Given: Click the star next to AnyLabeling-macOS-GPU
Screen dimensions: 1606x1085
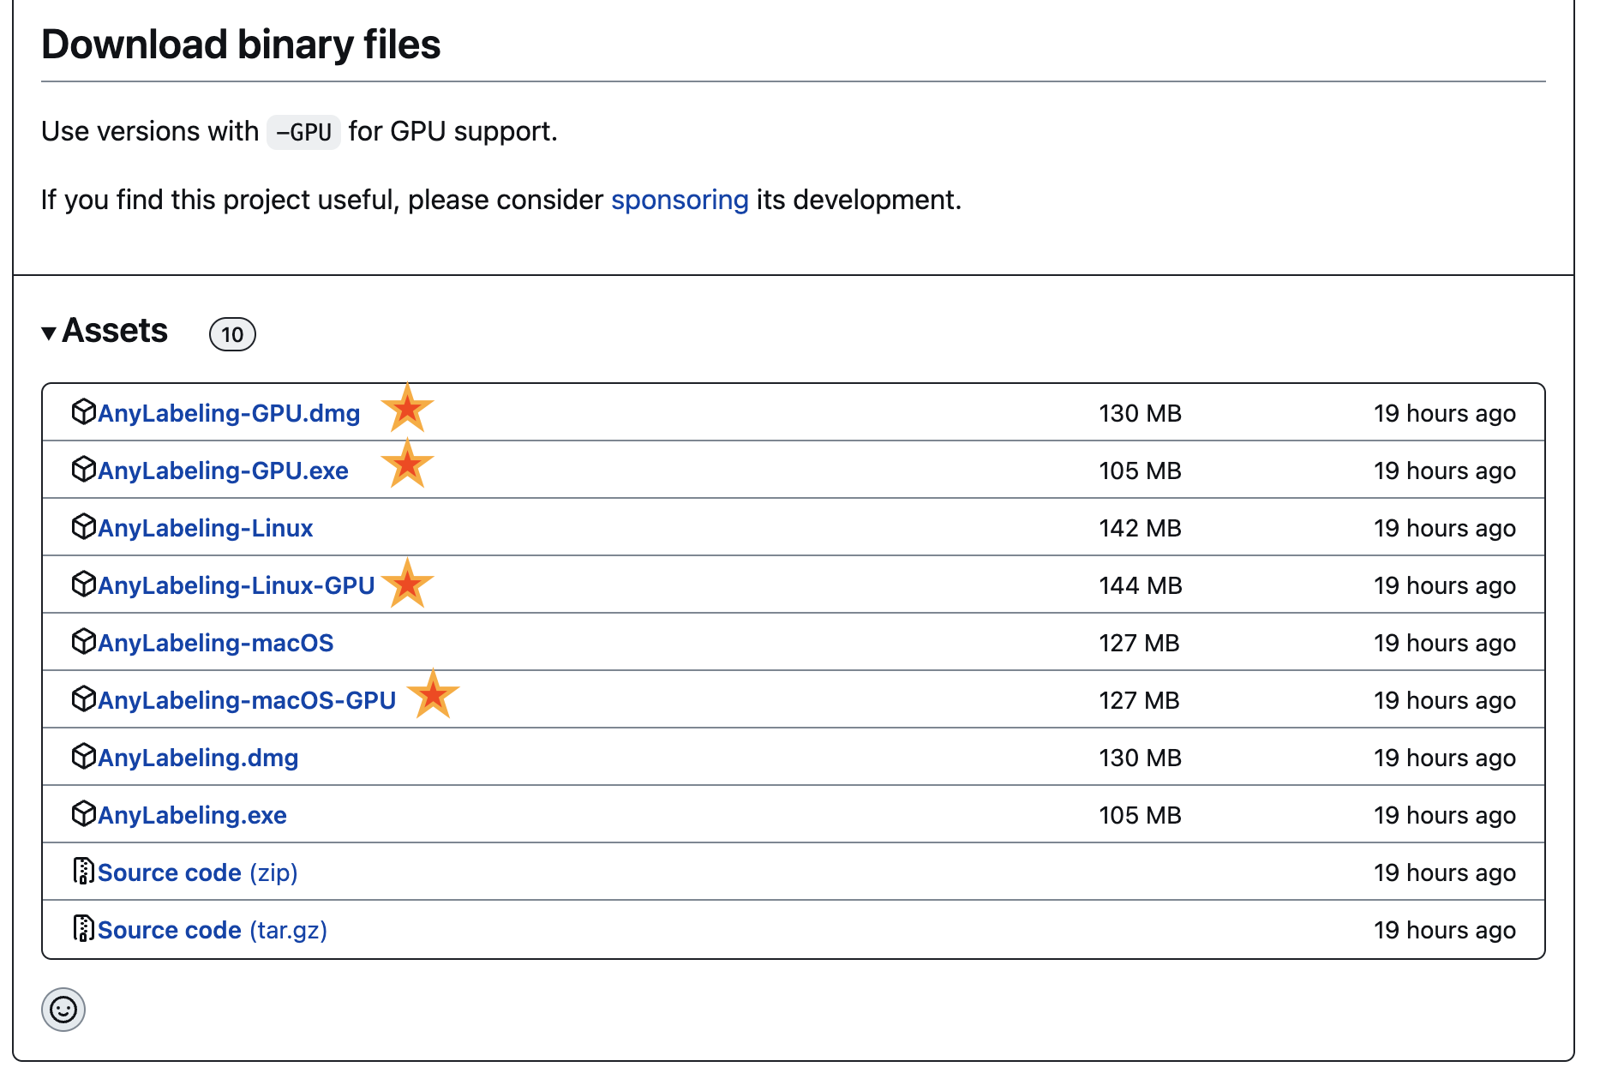Looking at the screenshot, I should pyautogui.click(x=433, y=695).
